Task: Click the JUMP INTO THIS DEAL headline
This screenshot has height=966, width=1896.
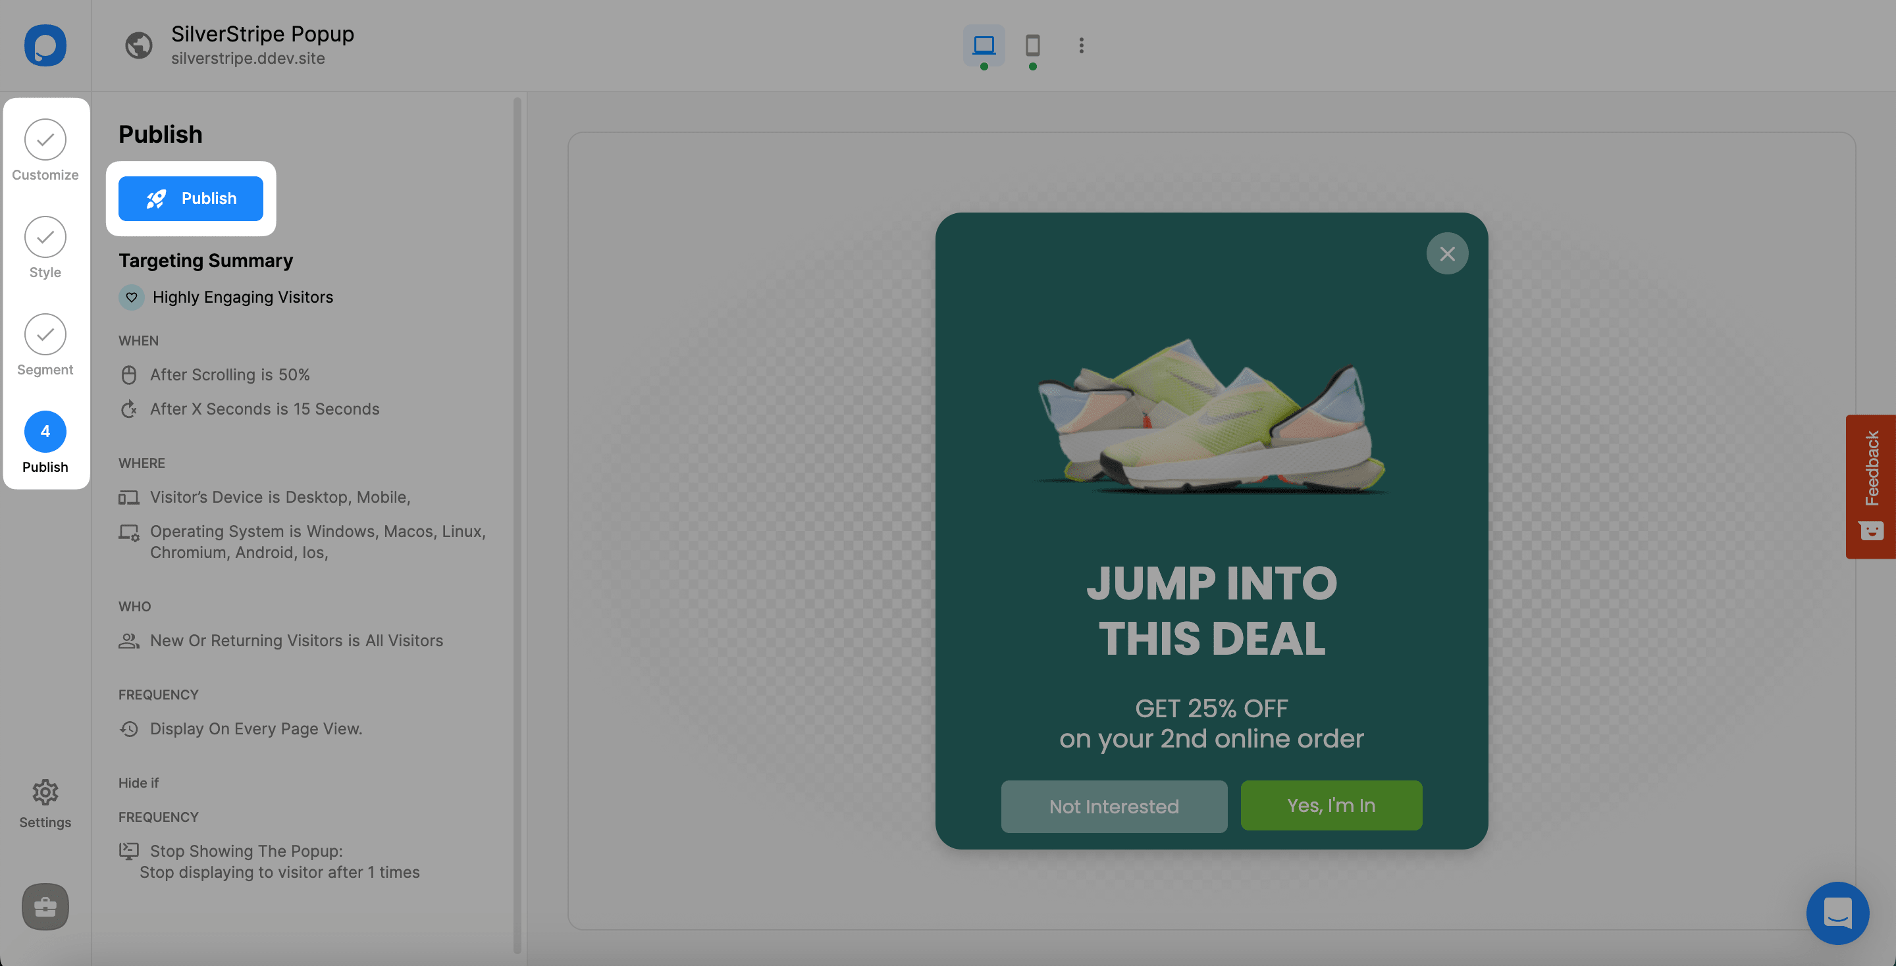Action: [1211, 611]
